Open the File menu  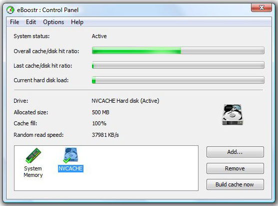pos(14,22)
